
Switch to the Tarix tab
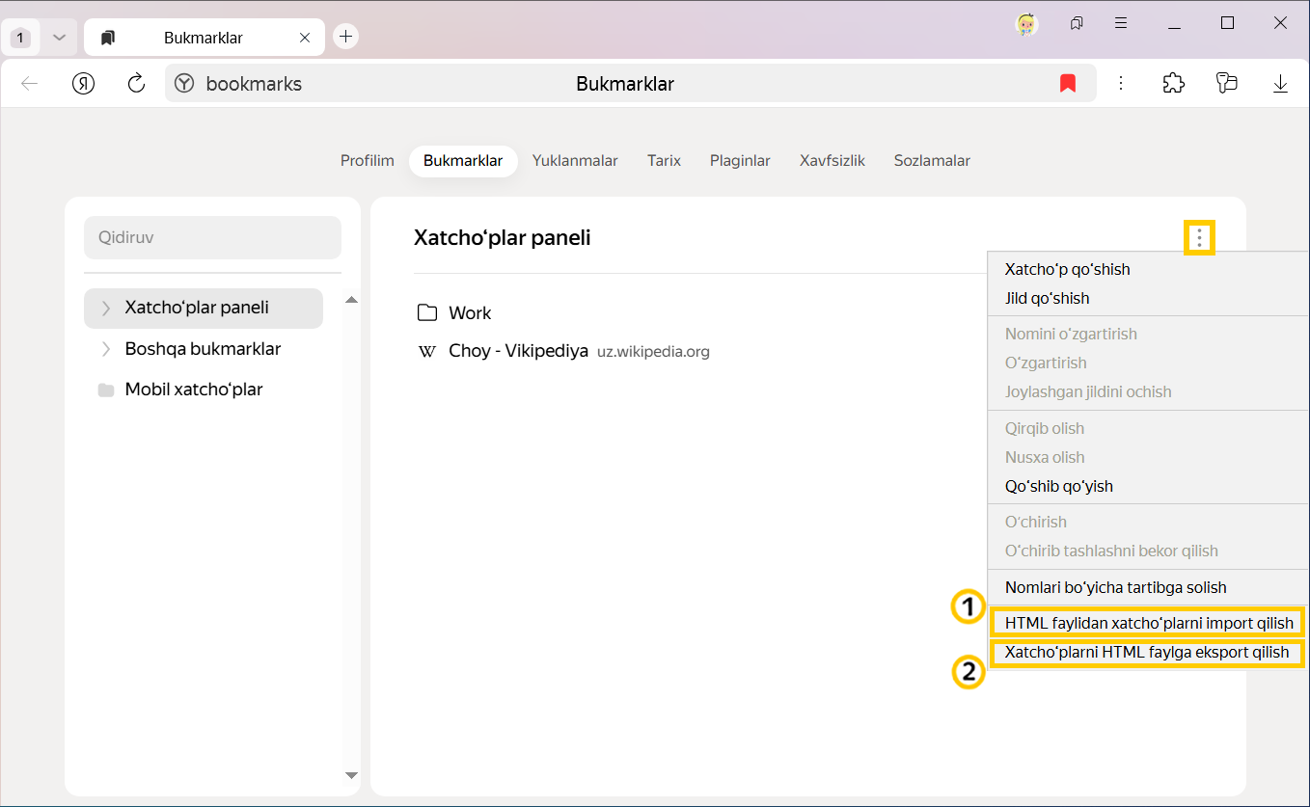(664, 161)
